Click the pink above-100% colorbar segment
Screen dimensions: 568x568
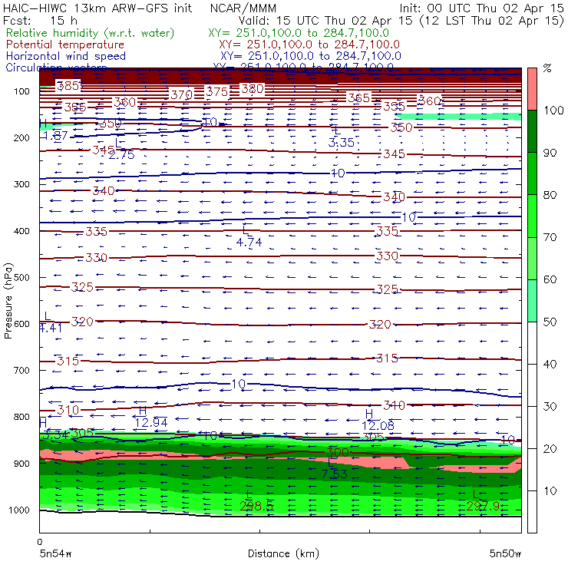(532, 89)
